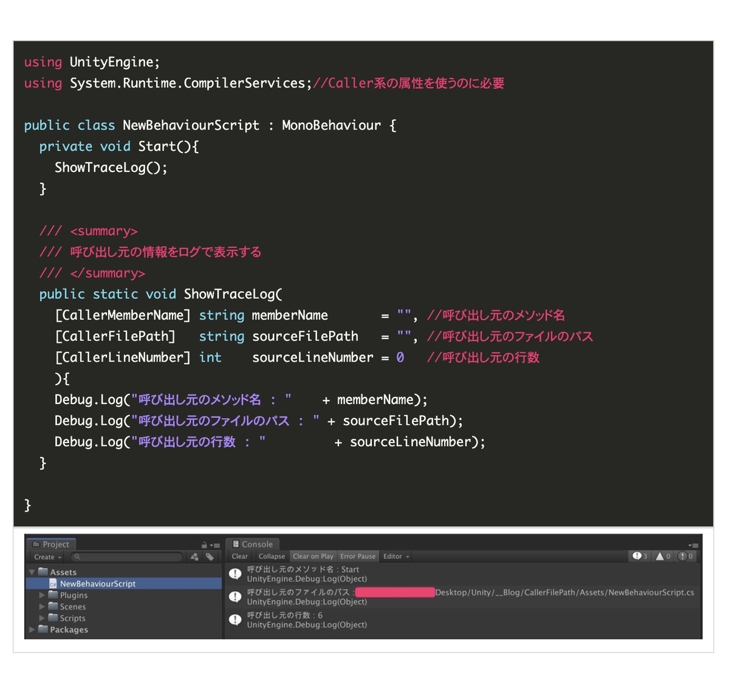Select the '呼び出し元の行数 : 6' console message
Screen dimensions: 729x691
coord(463,620)
